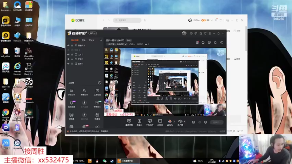Open the Google Chrome desktop shortcut
This screenshot has height=164, width=292.
(x=5, y=114)
